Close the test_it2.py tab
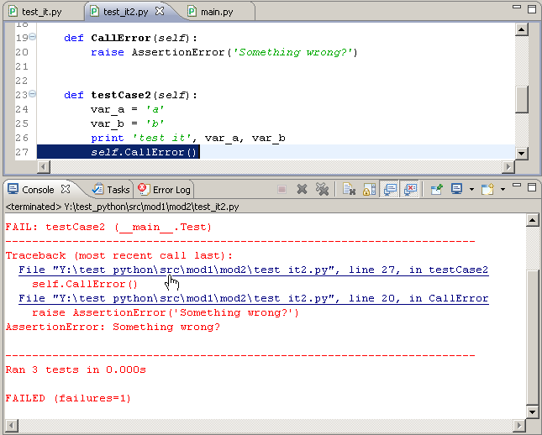The image size is (542, 435). (160, 12)
